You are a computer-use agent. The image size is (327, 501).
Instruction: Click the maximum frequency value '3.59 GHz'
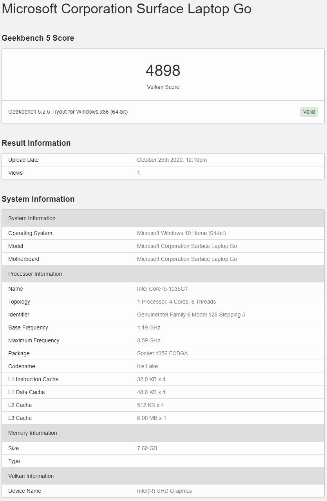(148, 340)
